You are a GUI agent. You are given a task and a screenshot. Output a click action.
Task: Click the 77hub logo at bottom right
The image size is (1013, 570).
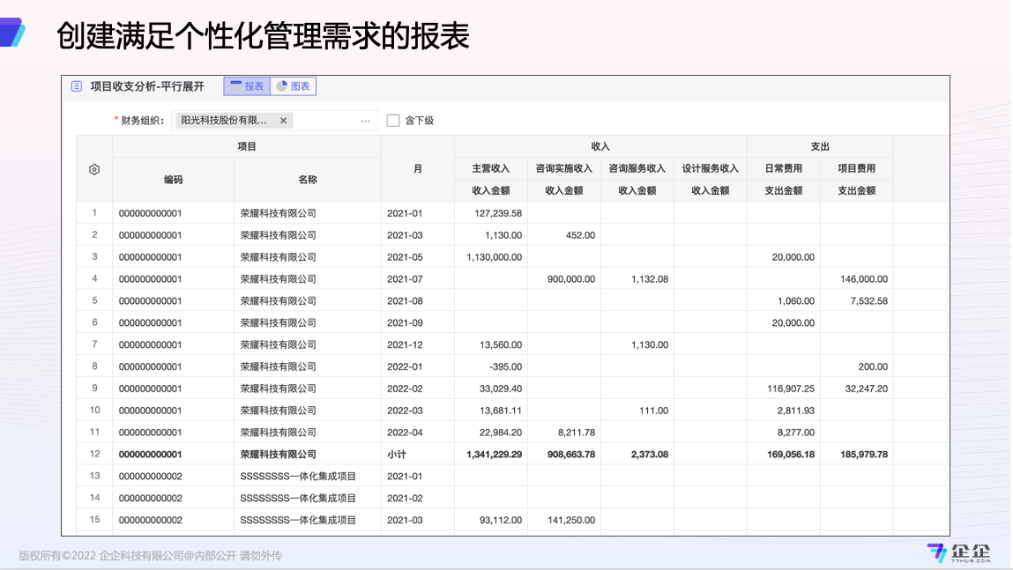[959, 552]
